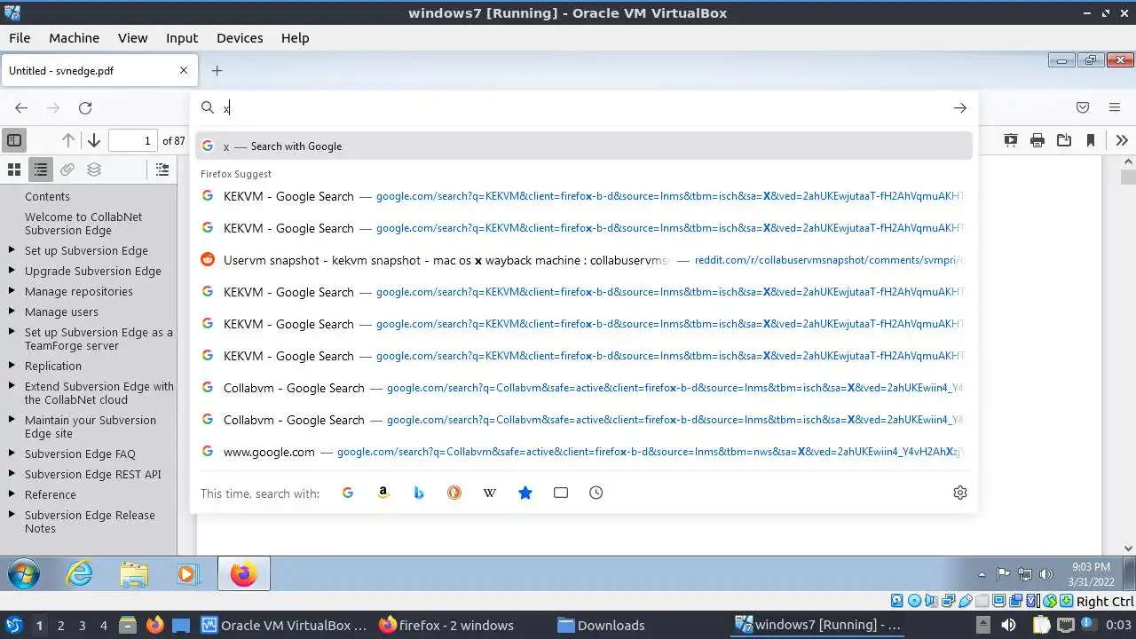This screenshot has height=639, width=1136.
Task: Save to Pocket icon
Action: 1083,107
